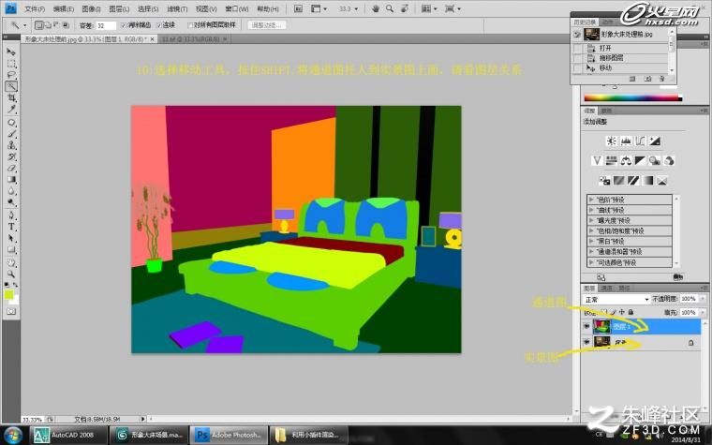Select the Horizontal Type tool
712x445 pixels.
[x=11, y=227]
